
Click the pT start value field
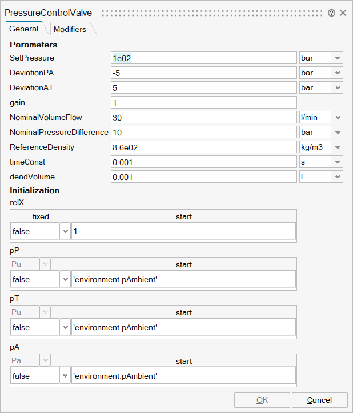click(x=183, y=327)
